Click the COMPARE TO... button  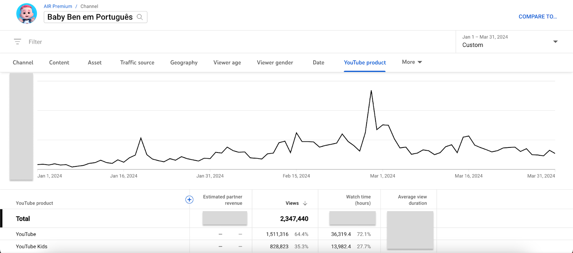pos(538,16)
